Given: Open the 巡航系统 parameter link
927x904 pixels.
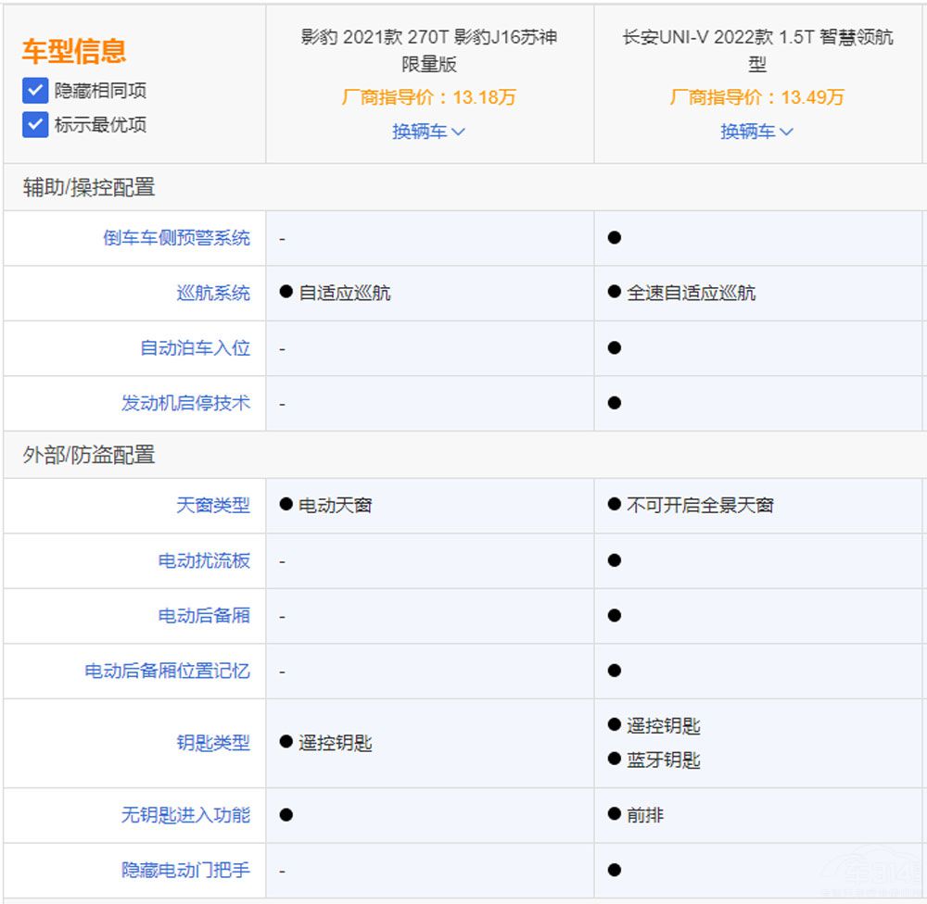Looking at the screenshot, I should pyautogui.click(x=213, y=294).
